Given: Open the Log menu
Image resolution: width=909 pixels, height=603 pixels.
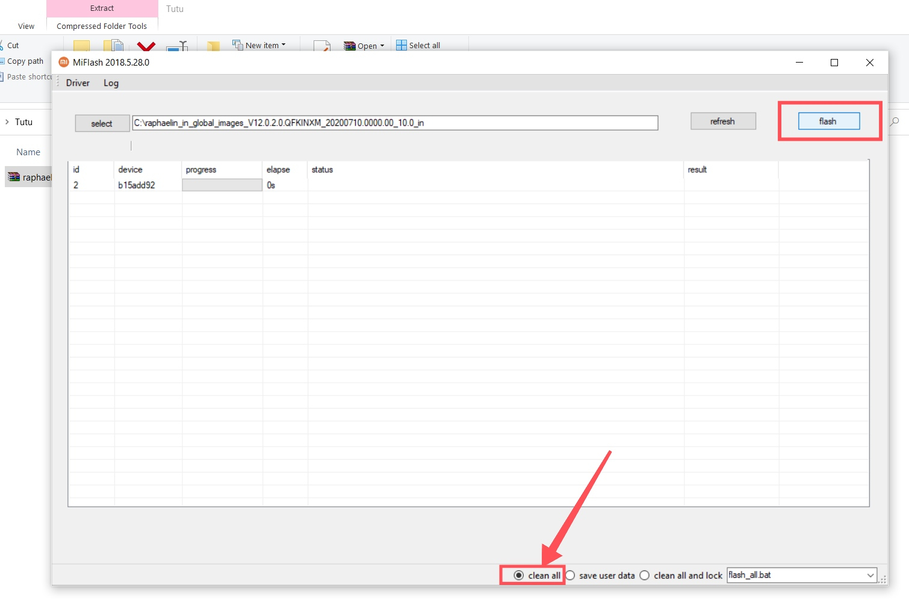Looking at the screenshot, I should click(x=111, y=83).
